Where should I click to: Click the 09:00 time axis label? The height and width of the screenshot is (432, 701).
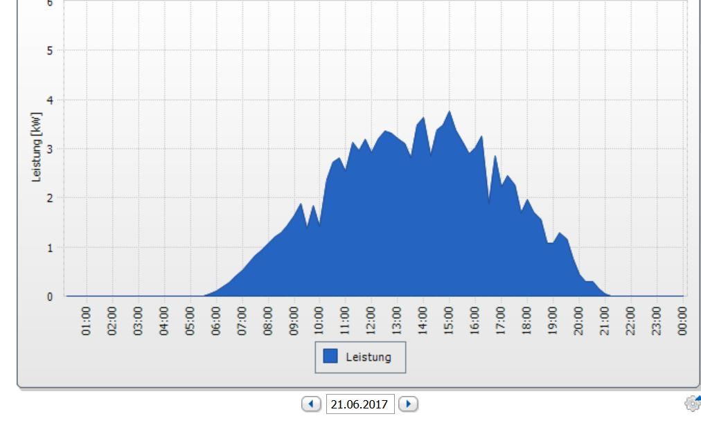293,321
